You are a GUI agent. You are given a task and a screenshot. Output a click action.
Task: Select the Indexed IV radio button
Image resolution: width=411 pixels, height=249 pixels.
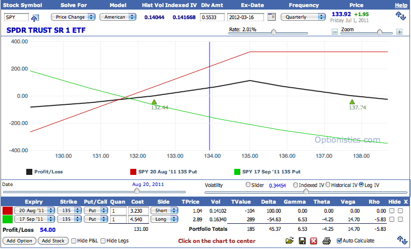point(295,185)
